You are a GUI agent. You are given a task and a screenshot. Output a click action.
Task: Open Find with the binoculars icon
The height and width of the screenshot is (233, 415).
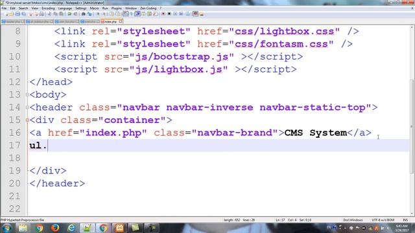point(83,14)
